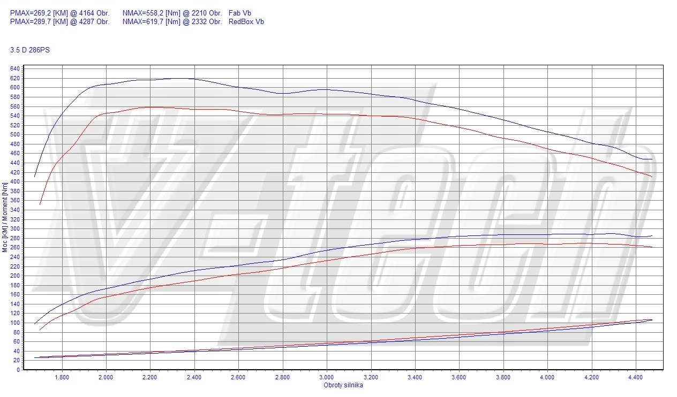The height and width of the screenshot is (397, 677).
Task: Click the PMAX=289,7 tuned power result text
Action: click(x=59, y=22)
